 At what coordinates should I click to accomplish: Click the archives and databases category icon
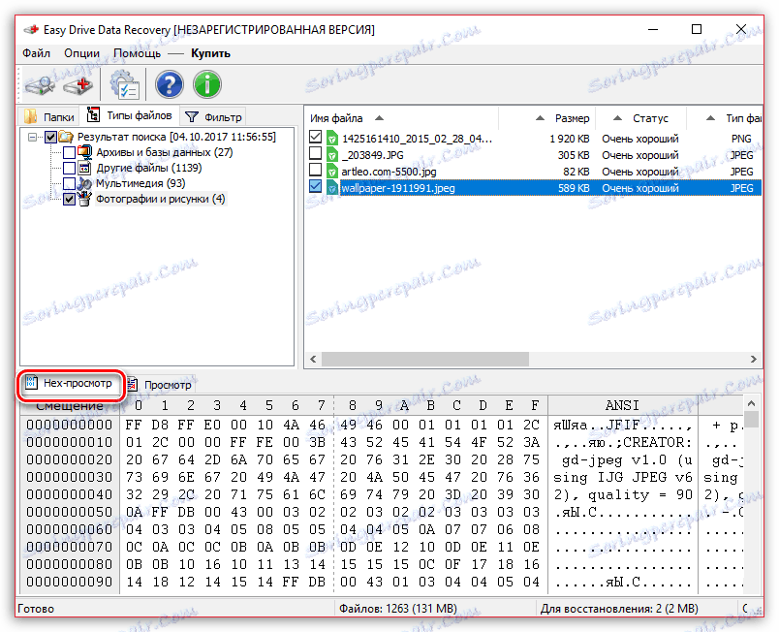click(x=84, y=152)
